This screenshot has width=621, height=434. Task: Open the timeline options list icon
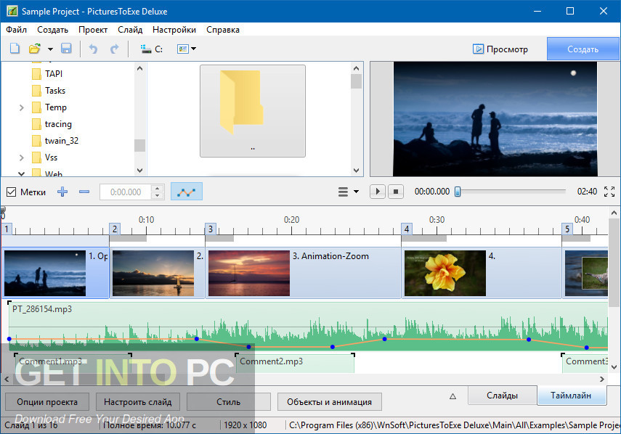pos(343,192)
